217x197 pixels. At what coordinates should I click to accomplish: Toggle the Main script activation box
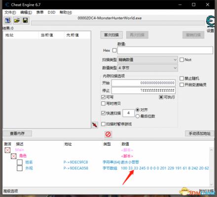pyautogui.click(x=7, y=150)
